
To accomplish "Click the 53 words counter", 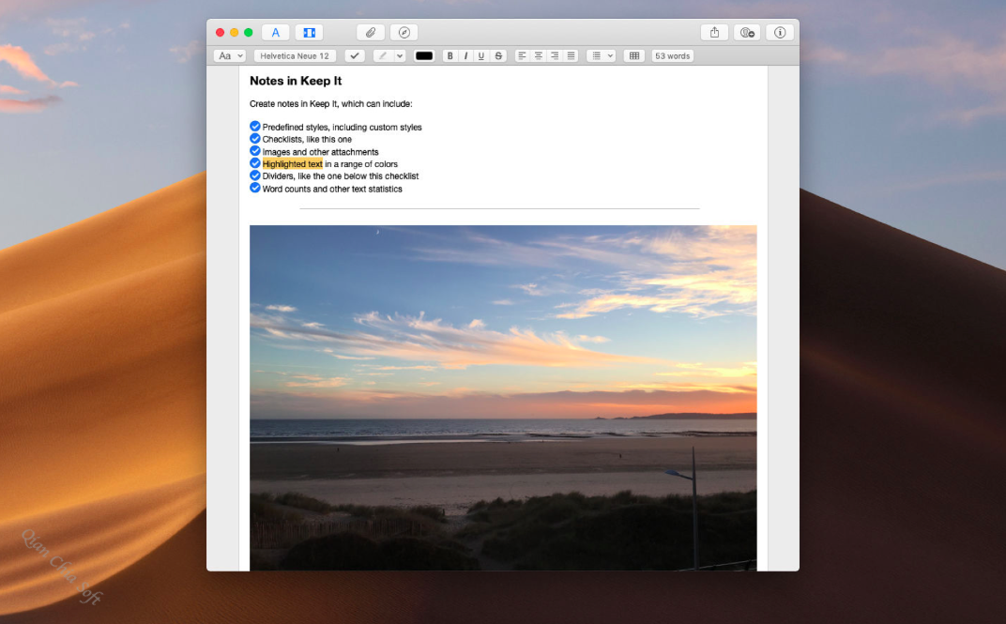I will tap(672, 55).
